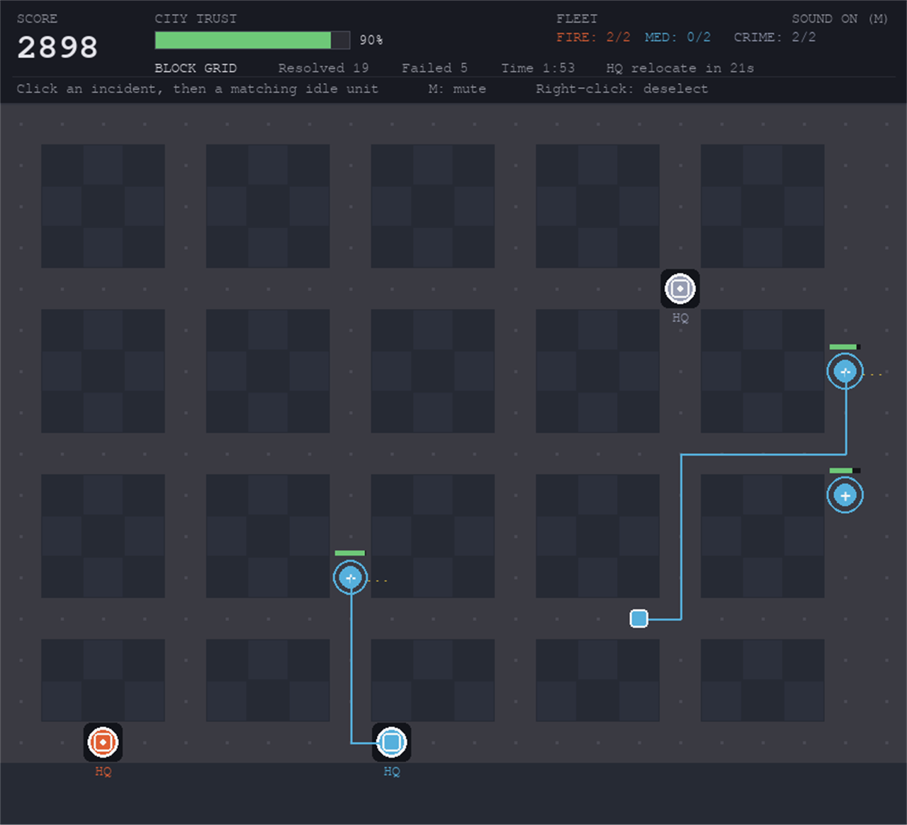Screen dimensions: 907x825
Task: Select the gray crime HQ station icon
Action: pyautogui.click(x=680, y=288)
